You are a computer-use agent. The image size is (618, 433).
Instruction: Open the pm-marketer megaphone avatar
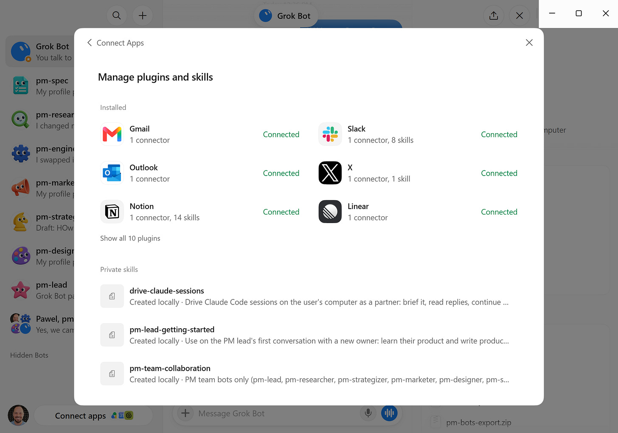pos(20,188)
